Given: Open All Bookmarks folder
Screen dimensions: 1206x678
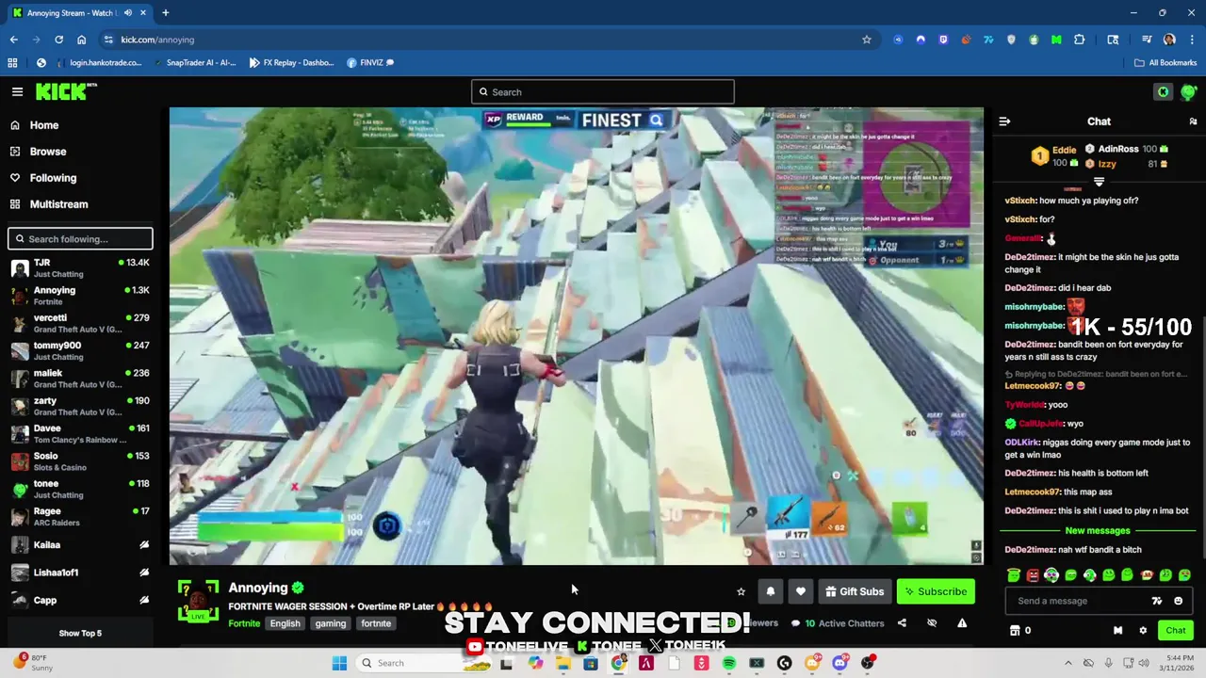Looking at the screenshot, I should tap(1165, 63).
